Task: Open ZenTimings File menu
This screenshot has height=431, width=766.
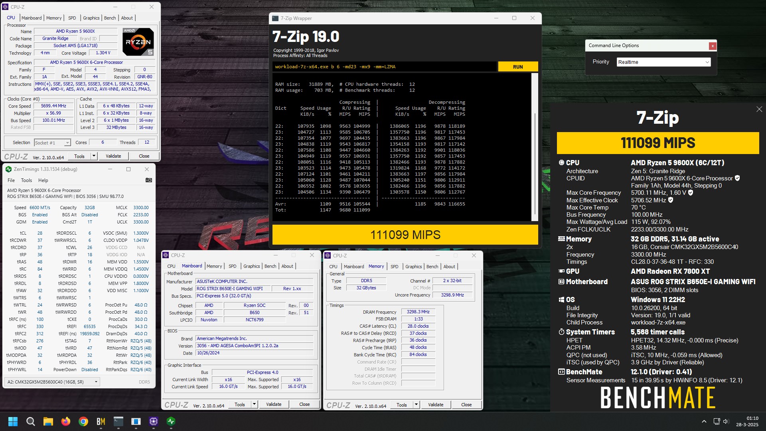Action: click(x=11, y=180)
